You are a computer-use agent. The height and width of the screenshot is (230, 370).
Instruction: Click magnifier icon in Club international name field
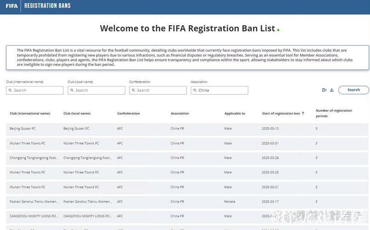coord(10,91)
